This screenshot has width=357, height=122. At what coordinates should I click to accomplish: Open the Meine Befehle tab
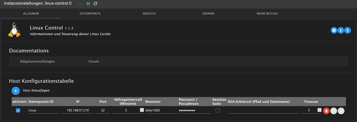point(267,14)
